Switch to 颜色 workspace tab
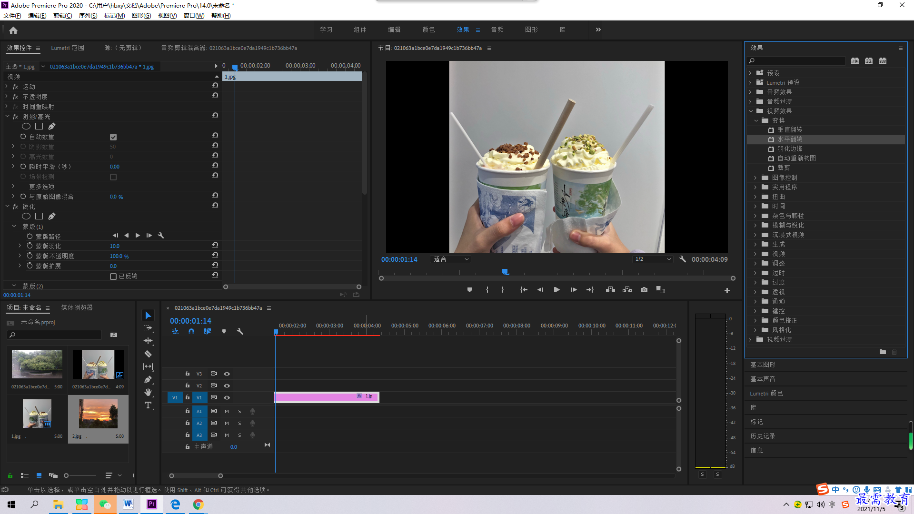 click(428, 30)
